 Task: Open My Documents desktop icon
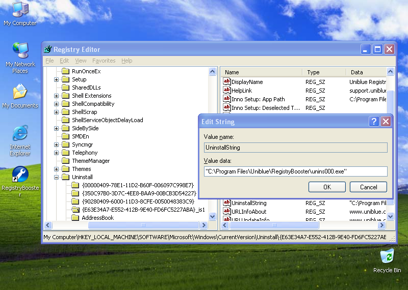(20, 96)
